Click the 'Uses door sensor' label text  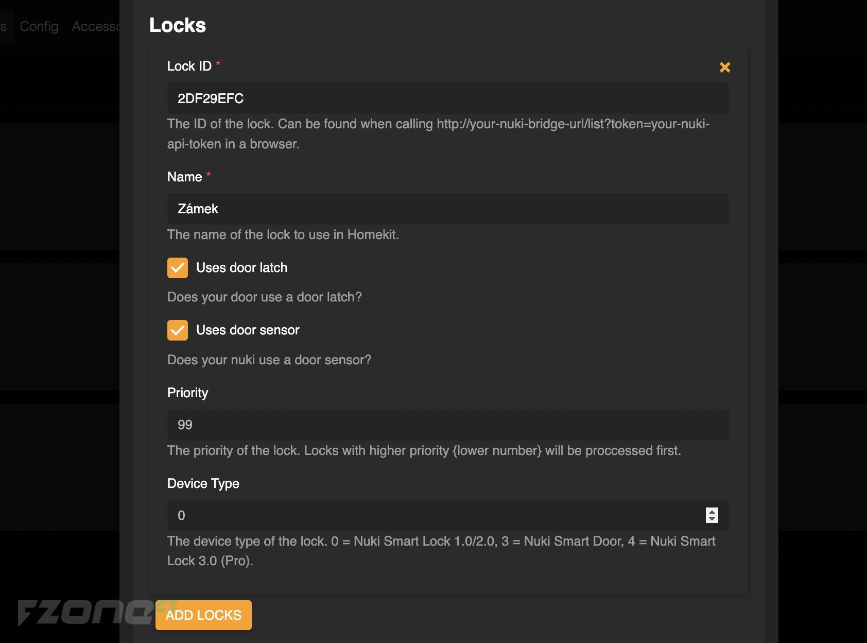pyautogui.click(x=248, y=330)
